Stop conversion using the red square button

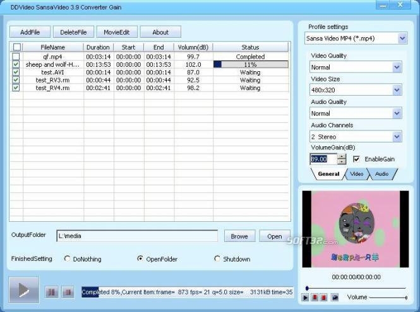68,292
